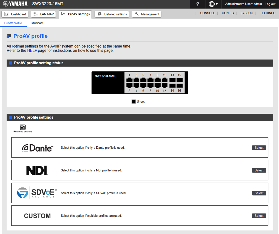The height and width of the screenshot is (234, 279).
Task: Click the NDI logo
Action: click(x=37, y=170)
